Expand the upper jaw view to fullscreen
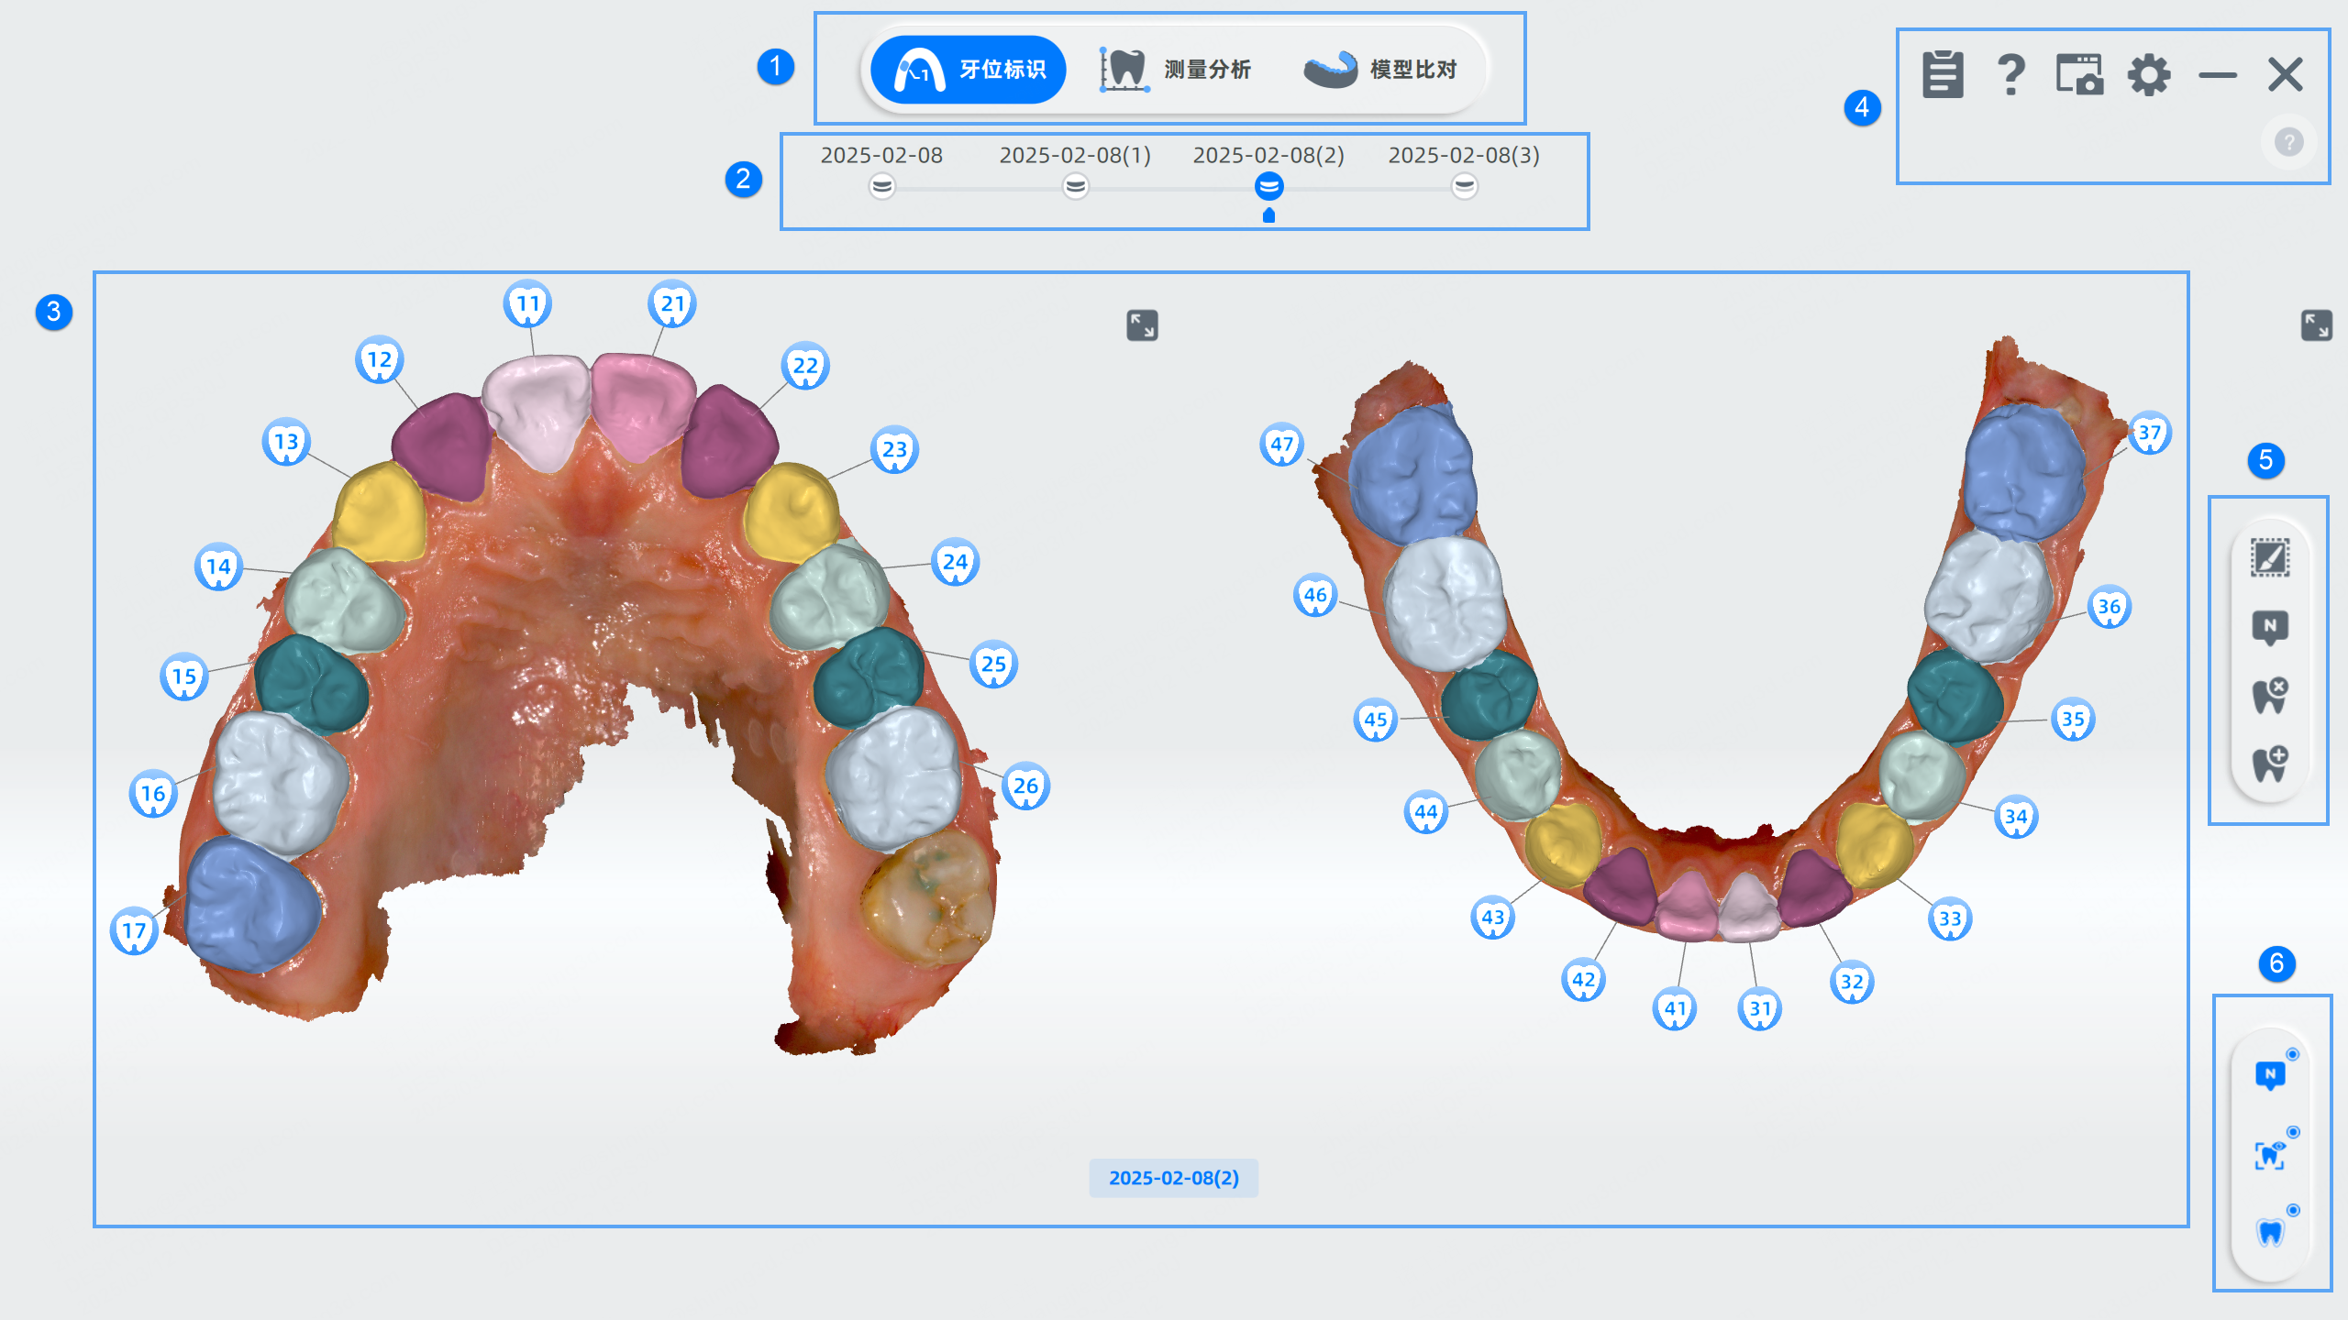 (1142, 325)
